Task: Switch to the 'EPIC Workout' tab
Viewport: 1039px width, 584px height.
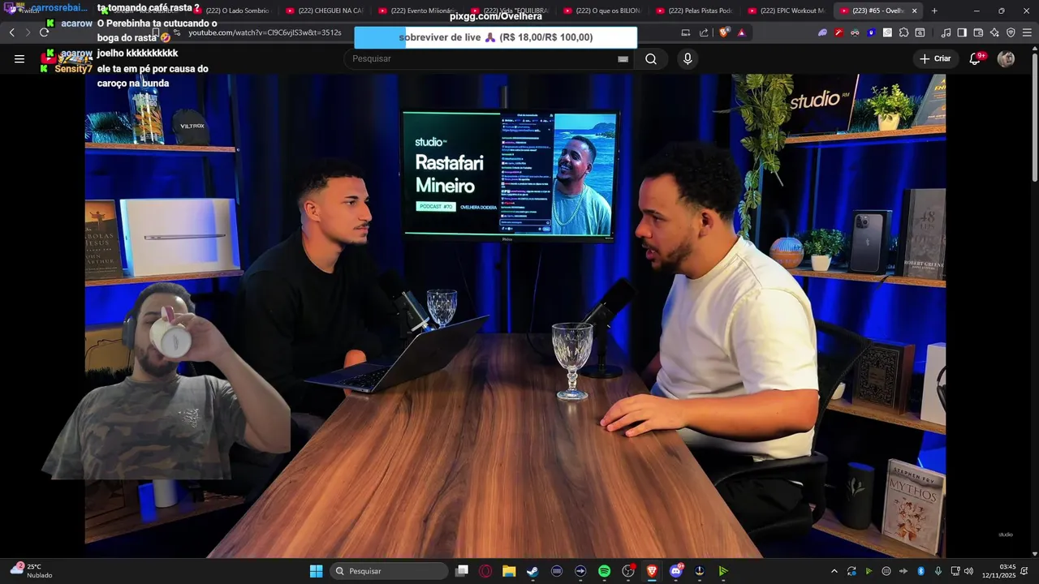Action: click(787, 11)
